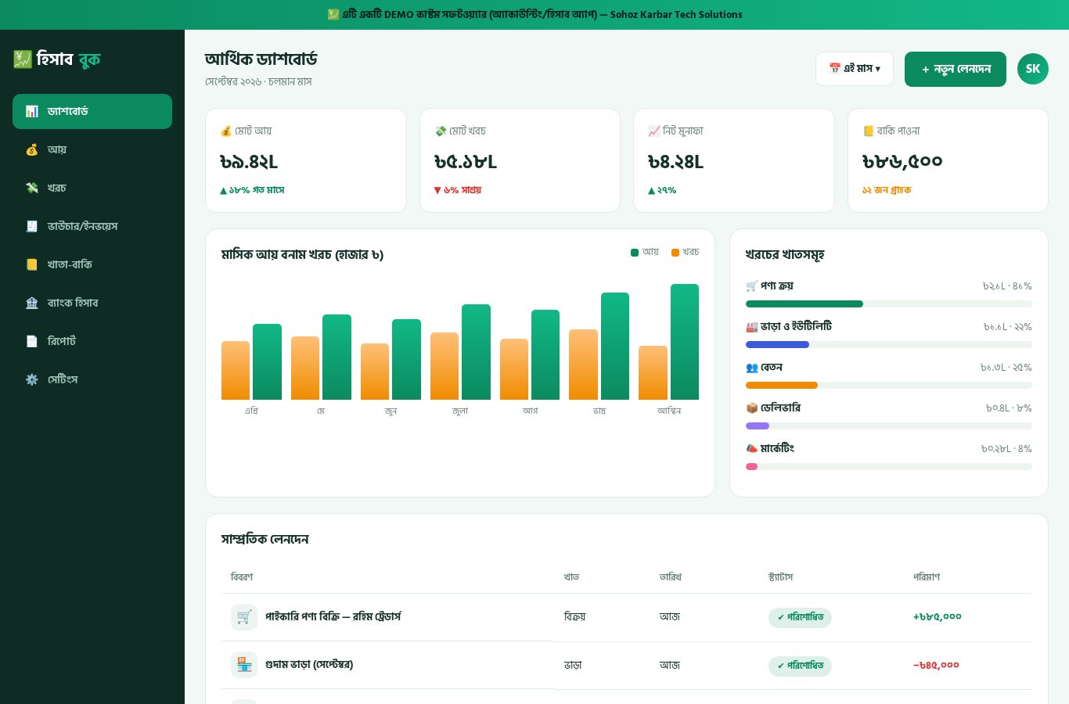Open খাতা-বাকি in the sidebar

pyautogui.click(x=92, y=264)
